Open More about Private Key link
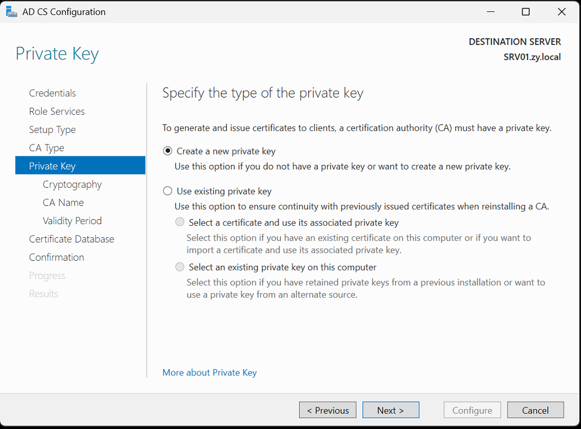The height and width of the screenshot is (429, 581). tap(209, 373)
